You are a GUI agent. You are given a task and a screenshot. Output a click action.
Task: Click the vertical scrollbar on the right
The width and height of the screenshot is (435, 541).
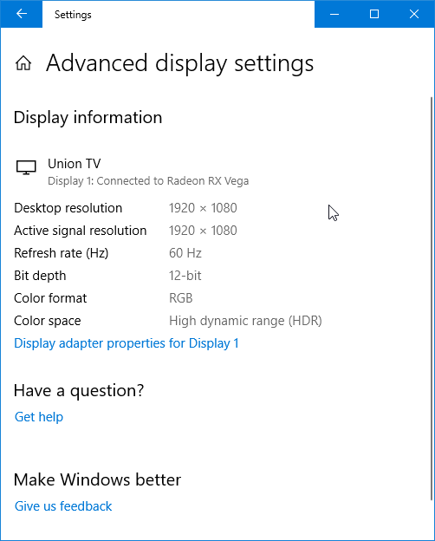pyautogui.click(x=432, y=298)
